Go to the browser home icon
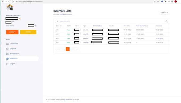 point(13,2)
